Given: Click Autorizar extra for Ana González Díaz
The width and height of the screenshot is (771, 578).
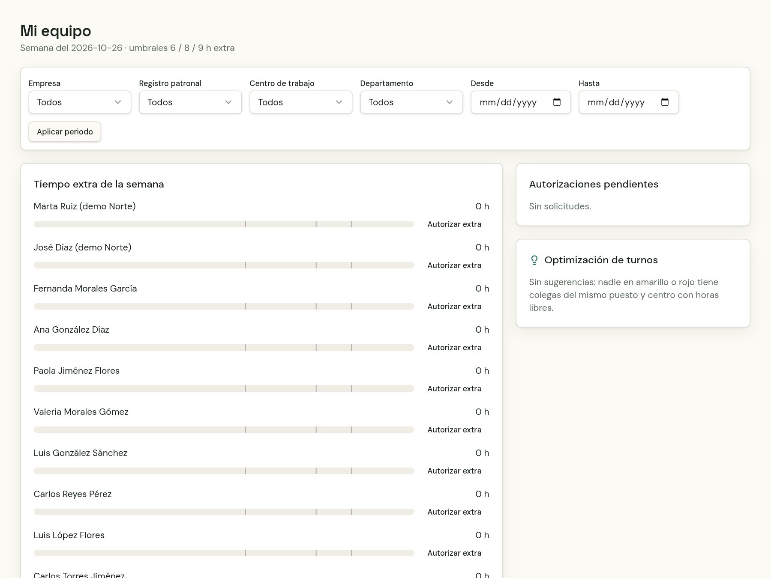Looking at the screenshot, I should 454,348.
